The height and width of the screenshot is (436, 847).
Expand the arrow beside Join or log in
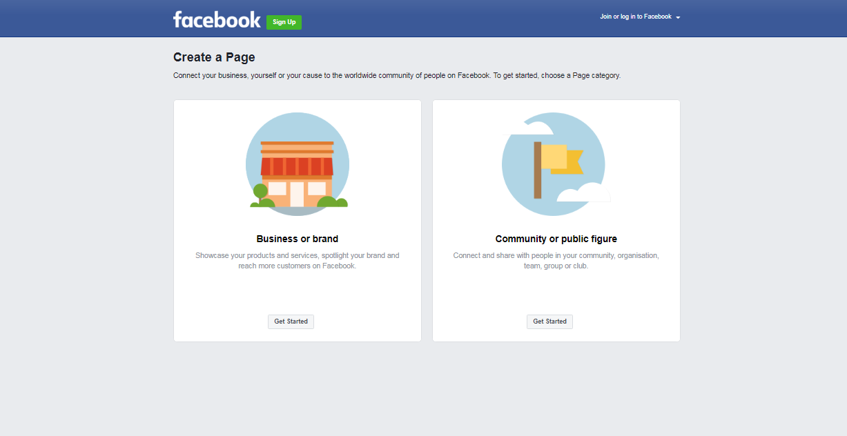coord(678,17)
